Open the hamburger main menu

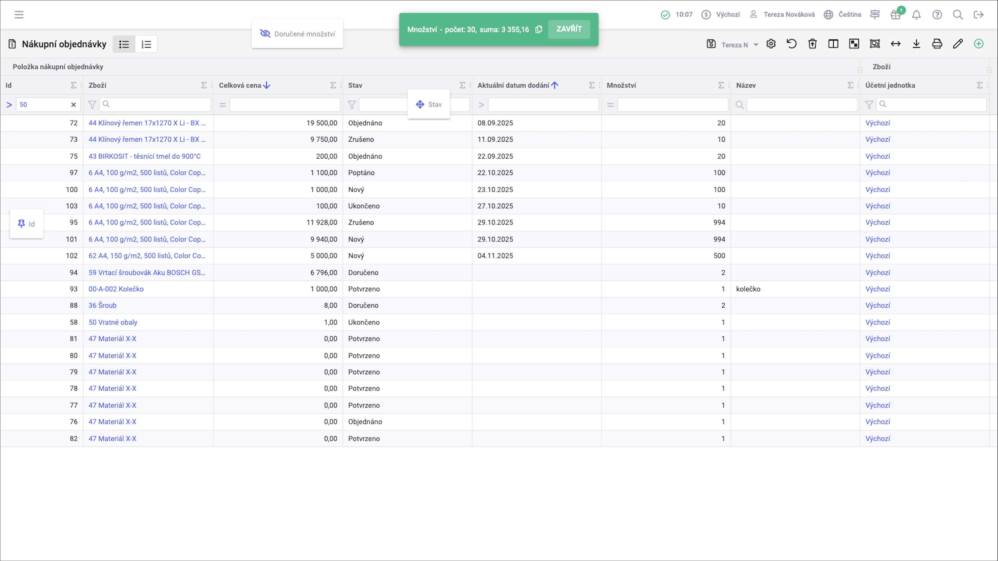click(x=19, y=15)
